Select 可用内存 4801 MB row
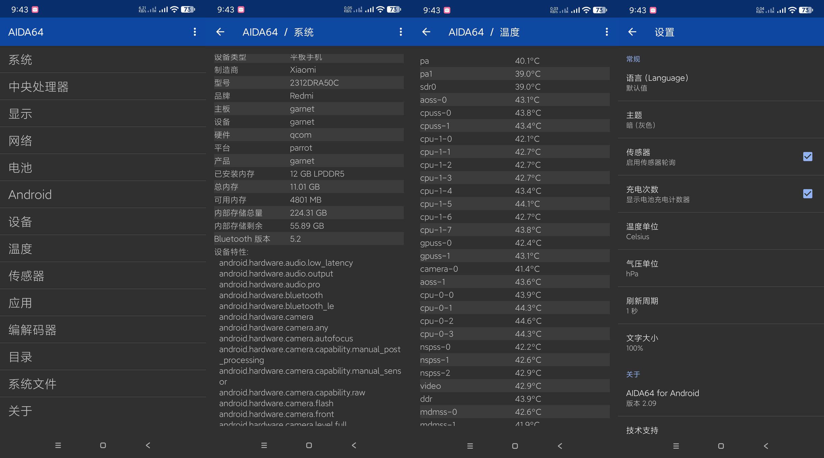Viewport: 824px width, 458px height. click(309, 200)
